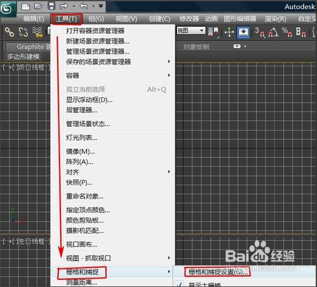Select 管理场景状态... menu item
The width and height of the screenshot is (317, 287).
pyautogui.click(x=113, y=124)
